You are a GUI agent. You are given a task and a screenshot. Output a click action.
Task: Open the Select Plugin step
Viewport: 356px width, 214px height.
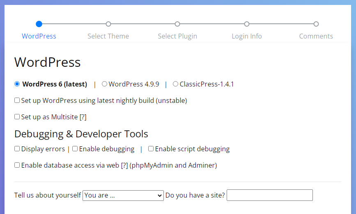177,36
